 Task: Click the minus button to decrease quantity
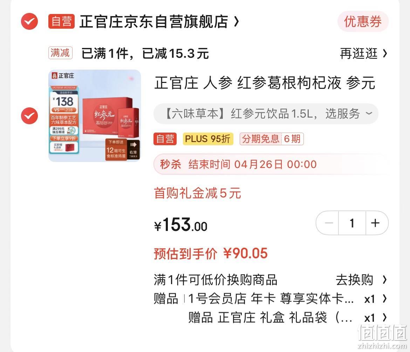(x=328, y=223)
